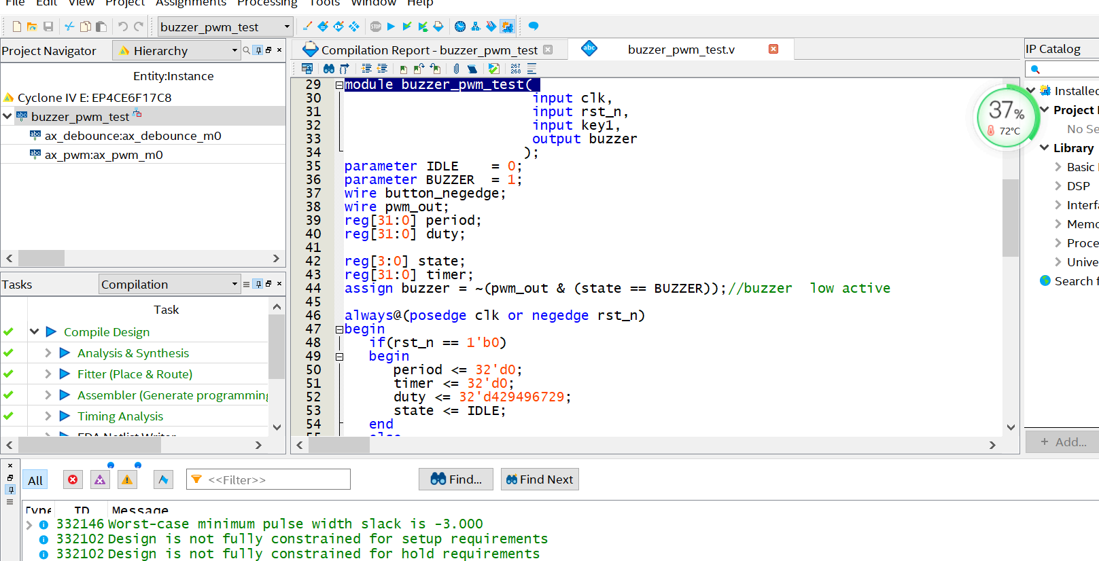Start Analysis & Elaboration icon
The height and width of the screenshot is (561, 1099).
[407, 26]
